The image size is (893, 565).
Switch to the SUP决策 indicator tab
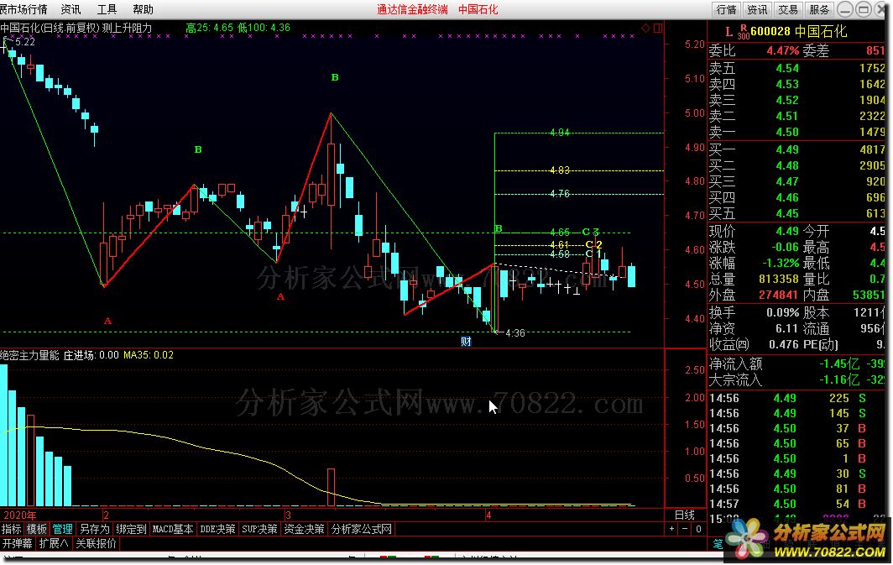pyautogui.click(x=259, y=529)
